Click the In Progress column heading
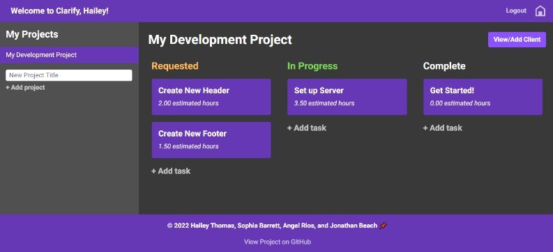The image size is (553, 252). 312,66
